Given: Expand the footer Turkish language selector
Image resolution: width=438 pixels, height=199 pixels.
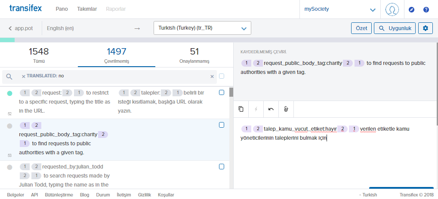Looking at the screenshot, I should (368, 195).
